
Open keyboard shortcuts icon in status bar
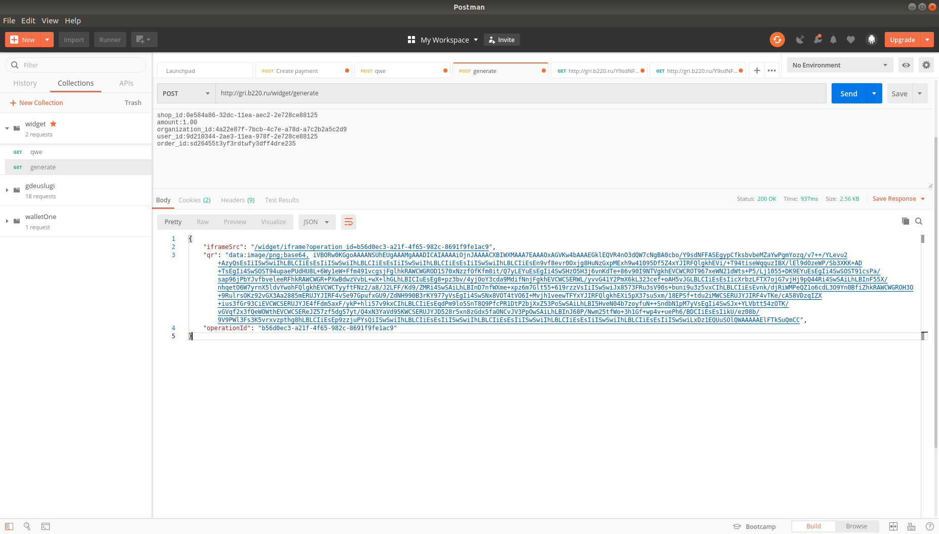[911, 526]
